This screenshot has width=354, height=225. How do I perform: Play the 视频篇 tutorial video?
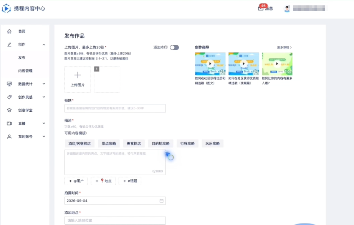[243, 64]
